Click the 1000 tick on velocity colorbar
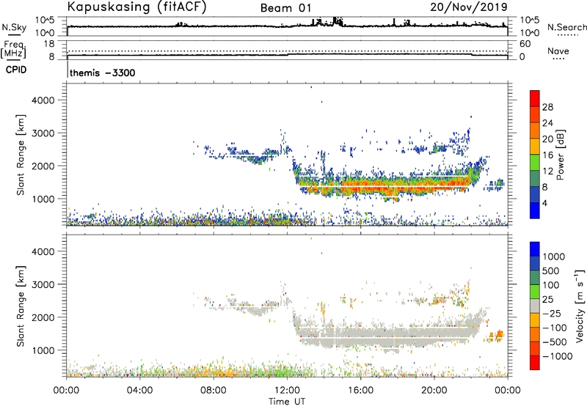This screenshot has width=587, height=406. (554, 256)
